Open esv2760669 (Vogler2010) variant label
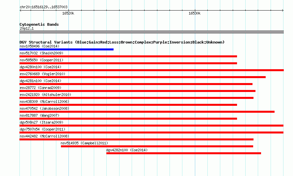The width and height of the screenshot is (293, 176). (42, 74)
